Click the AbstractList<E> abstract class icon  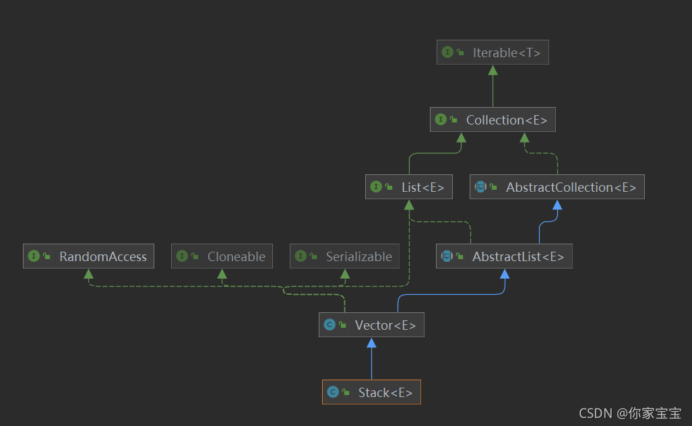[x=447, y=256]
